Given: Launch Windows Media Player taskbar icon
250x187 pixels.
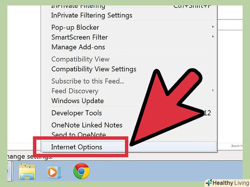Looking at the screenshot, I should click(x=54, y=172).
